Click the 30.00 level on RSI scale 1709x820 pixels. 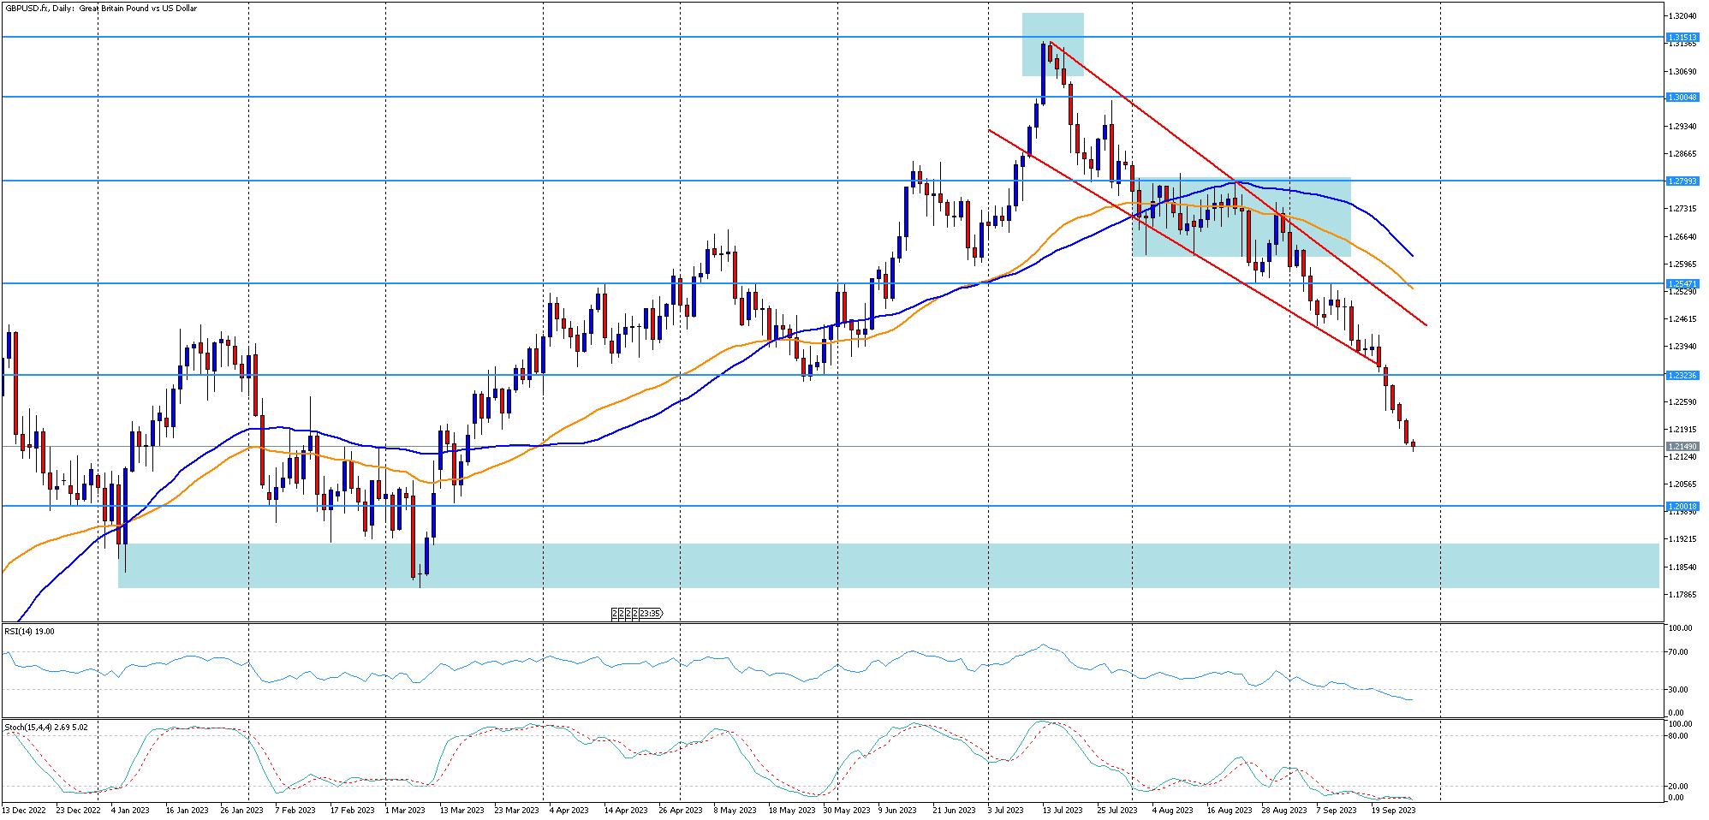tap(1679, 690)
